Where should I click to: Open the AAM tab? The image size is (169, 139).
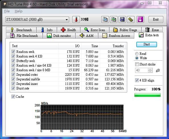point(87,35)
